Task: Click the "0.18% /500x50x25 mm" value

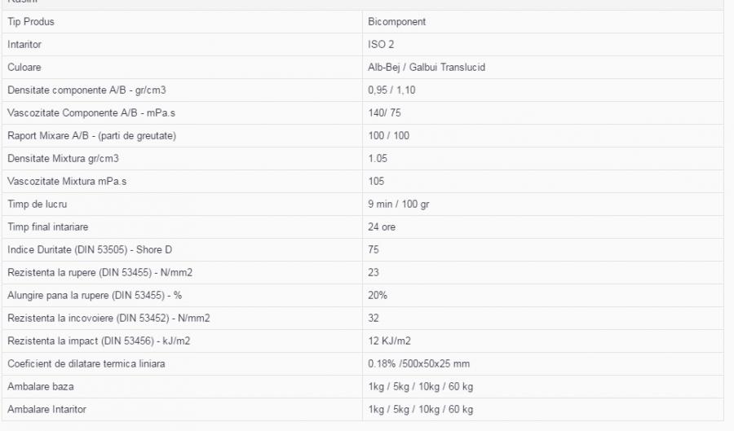Action: click(418, 364)
